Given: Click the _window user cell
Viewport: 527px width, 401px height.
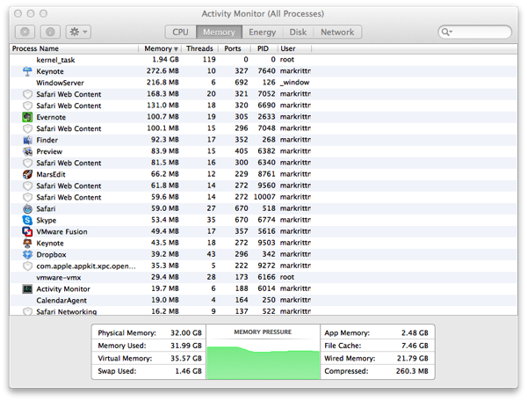Looking at the screenshot, I should click(x=295, y=83).
